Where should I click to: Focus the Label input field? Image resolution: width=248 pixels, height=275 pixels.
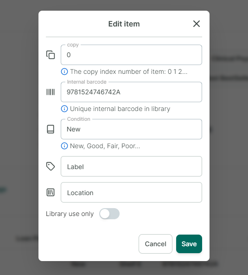131,166
